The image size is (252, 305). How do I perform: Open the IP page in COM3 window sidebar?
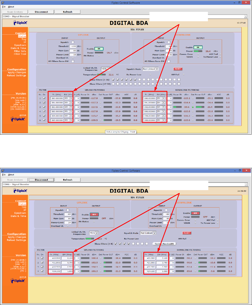(x=25, y=42)
